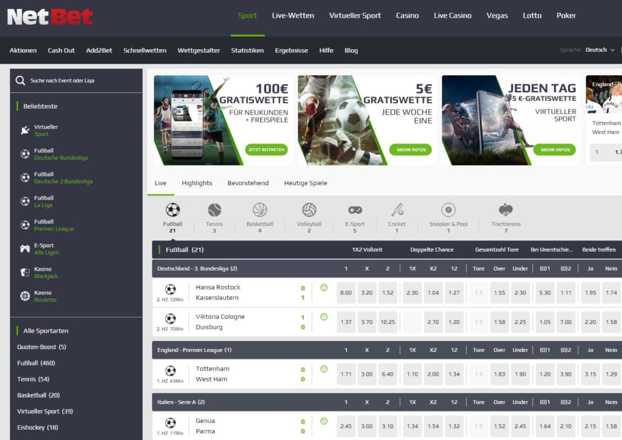Switch to the Heutige Spiele tab
The height and width of the screenshot is (440, 622).
coord(306,183)
